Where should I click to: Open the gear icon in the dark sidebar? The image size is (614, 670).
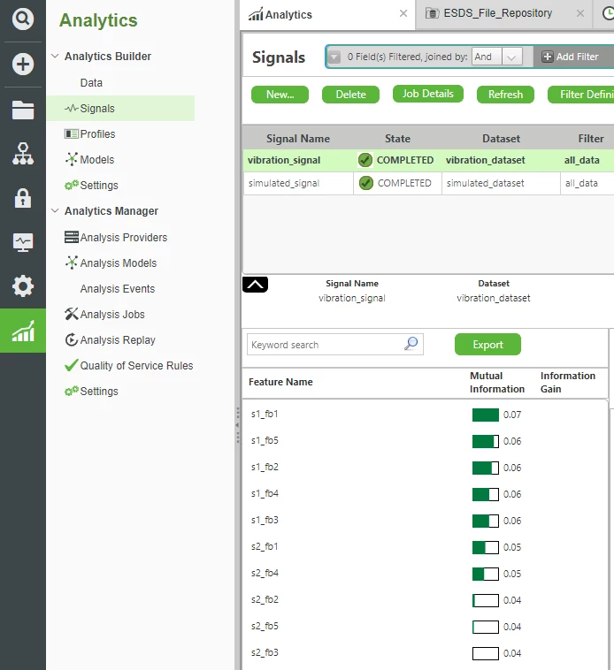(23, 286)
